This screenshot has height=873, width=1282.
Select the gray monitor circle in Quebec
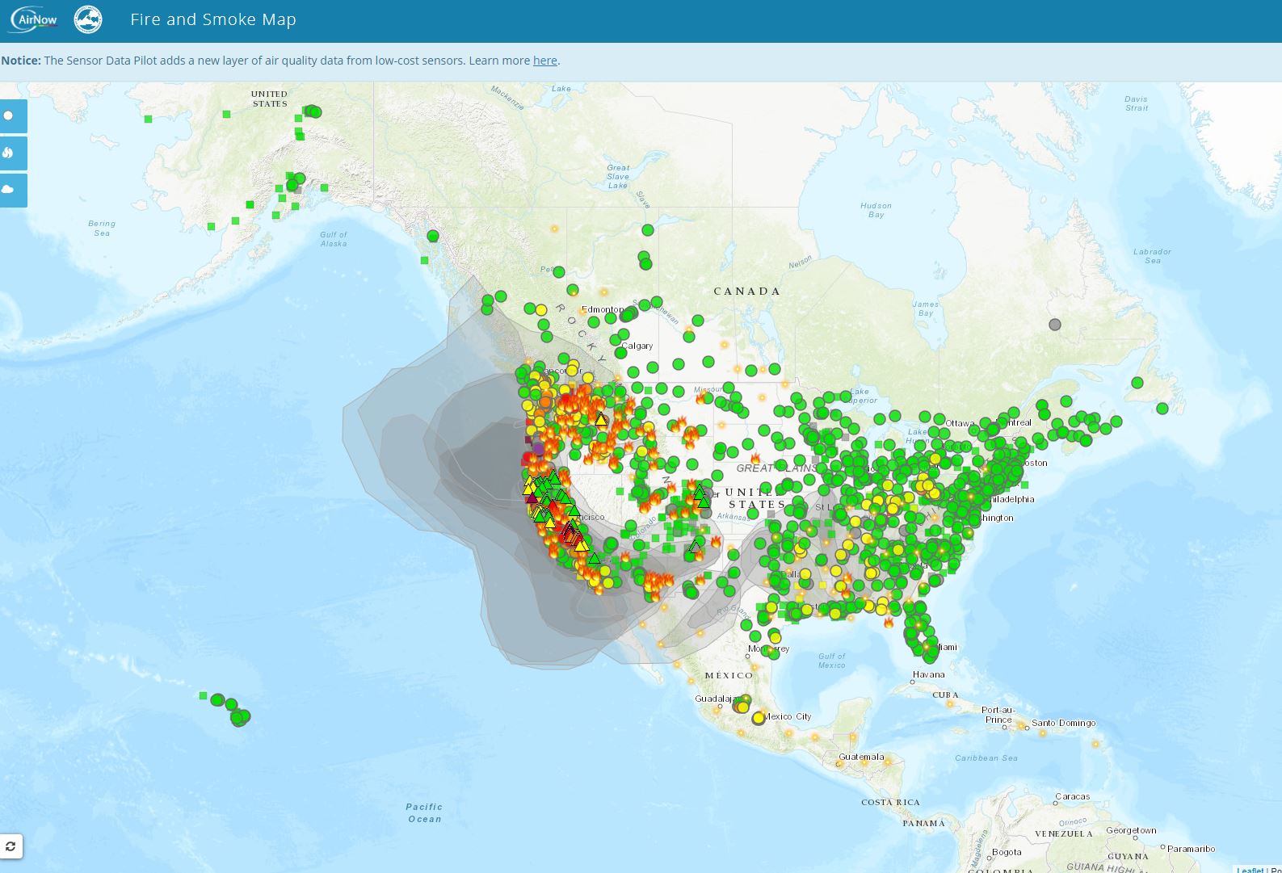click(x=1054, y=325)
